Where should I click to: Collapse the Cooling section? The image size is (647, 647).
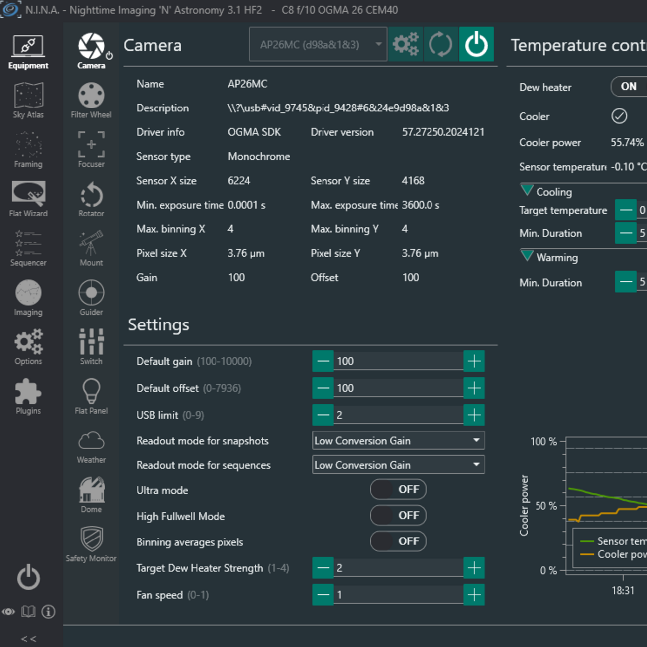click(x=527, y=190)
